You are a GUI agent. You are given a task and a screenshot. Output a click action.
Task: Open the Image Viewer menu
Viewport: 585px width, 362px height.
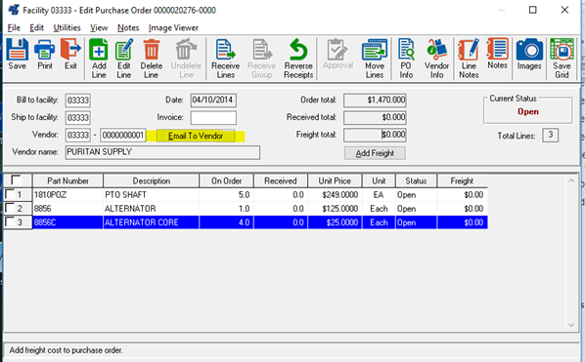(173, 27)
